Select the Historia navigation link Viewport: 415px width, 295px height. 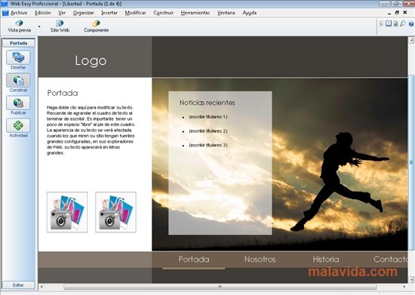pos(326,260)
